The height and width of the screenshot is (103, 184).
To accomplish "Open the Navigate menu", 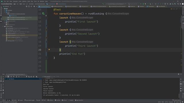I will point(15,1).
